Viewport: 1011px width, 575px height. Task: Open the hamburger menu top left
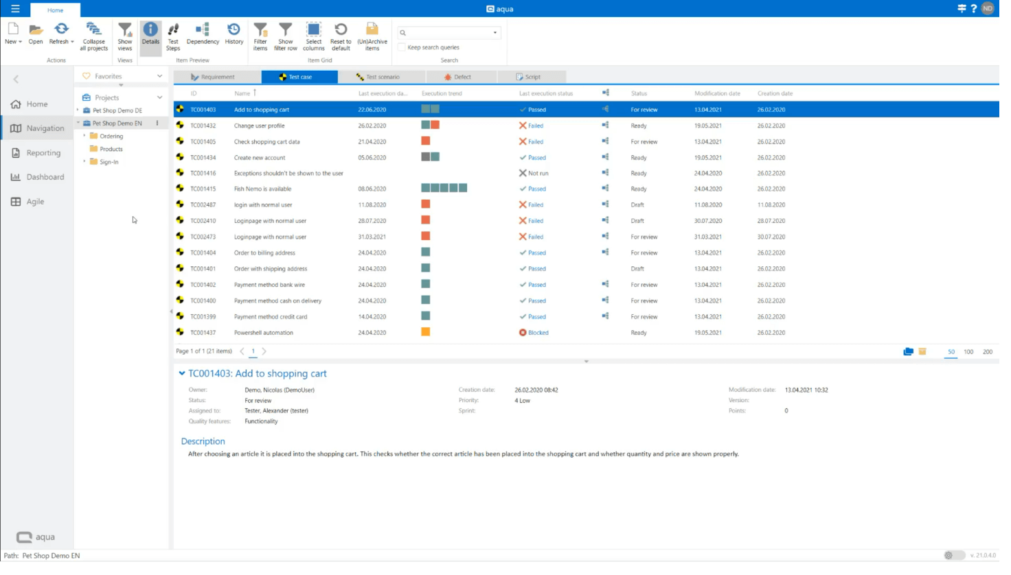pyautogui.click(x=15, y=9)
